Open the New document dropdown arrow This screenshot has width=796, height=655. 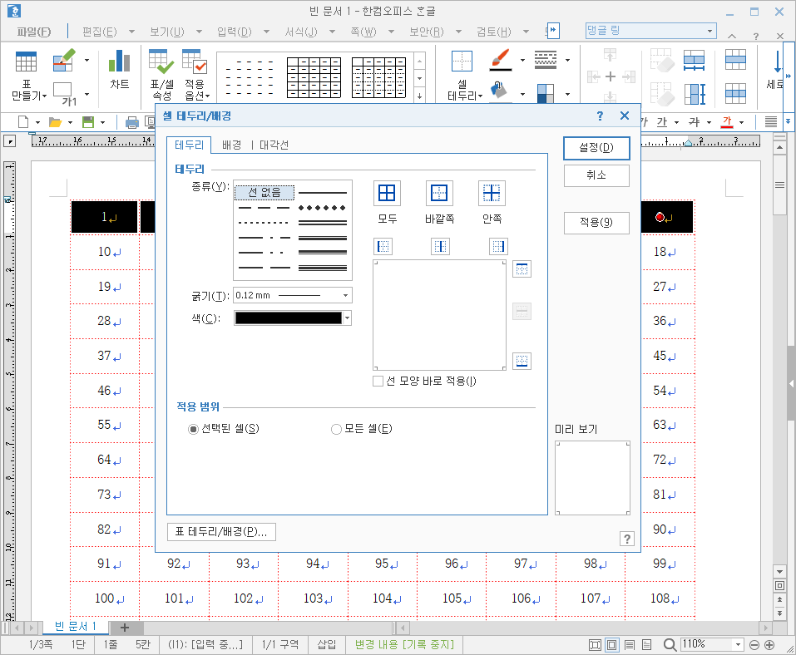(37, 122)
